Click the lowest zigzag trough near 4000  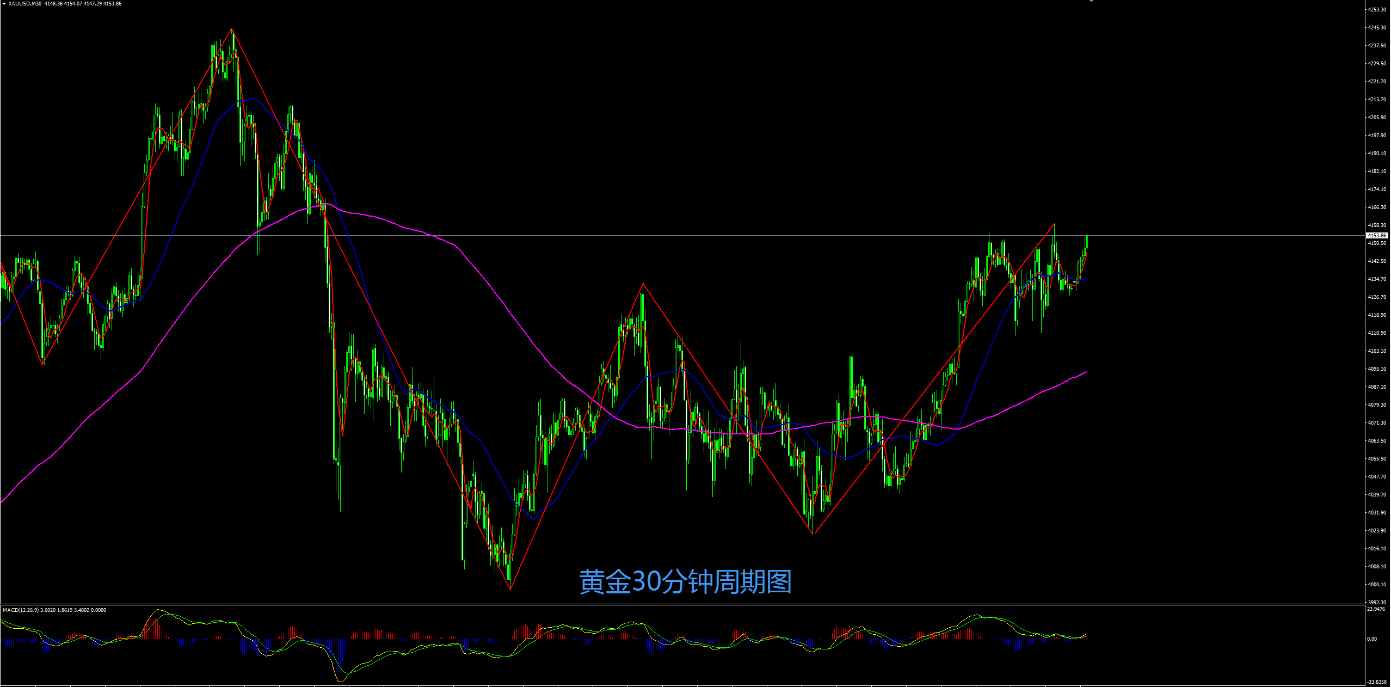510,589
